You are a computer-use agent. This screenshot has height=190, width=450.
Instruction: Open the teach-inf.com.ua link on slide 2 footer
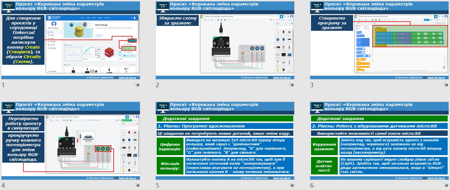282,78
